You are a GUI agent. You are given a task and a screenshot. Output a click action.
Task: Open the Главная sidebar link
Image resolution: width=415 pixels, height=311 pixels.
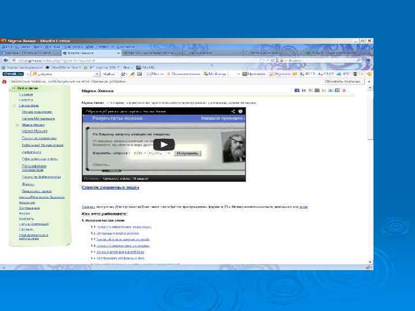point(26,94)
